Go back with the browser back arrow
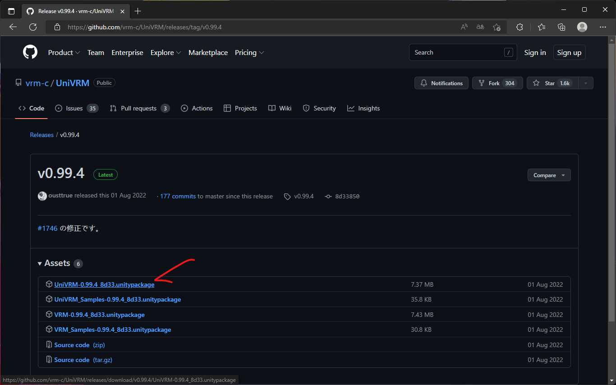616x385 pixels. pyautogui.click(x=13, y=27)
